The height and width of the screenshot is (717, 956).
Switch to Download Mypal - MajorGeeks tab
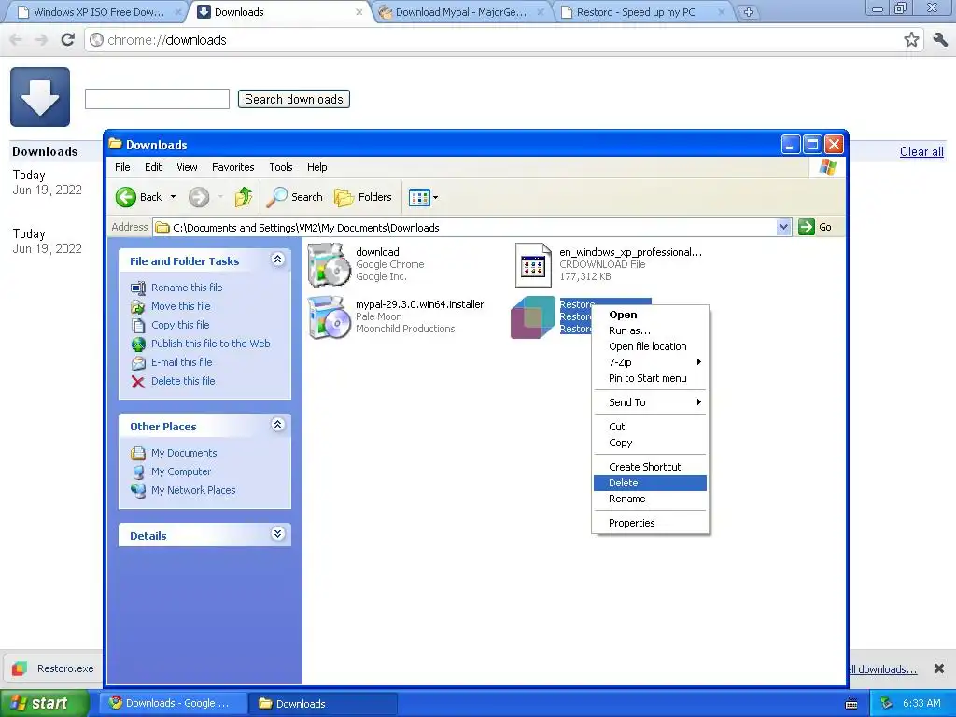tap(460, 12)
